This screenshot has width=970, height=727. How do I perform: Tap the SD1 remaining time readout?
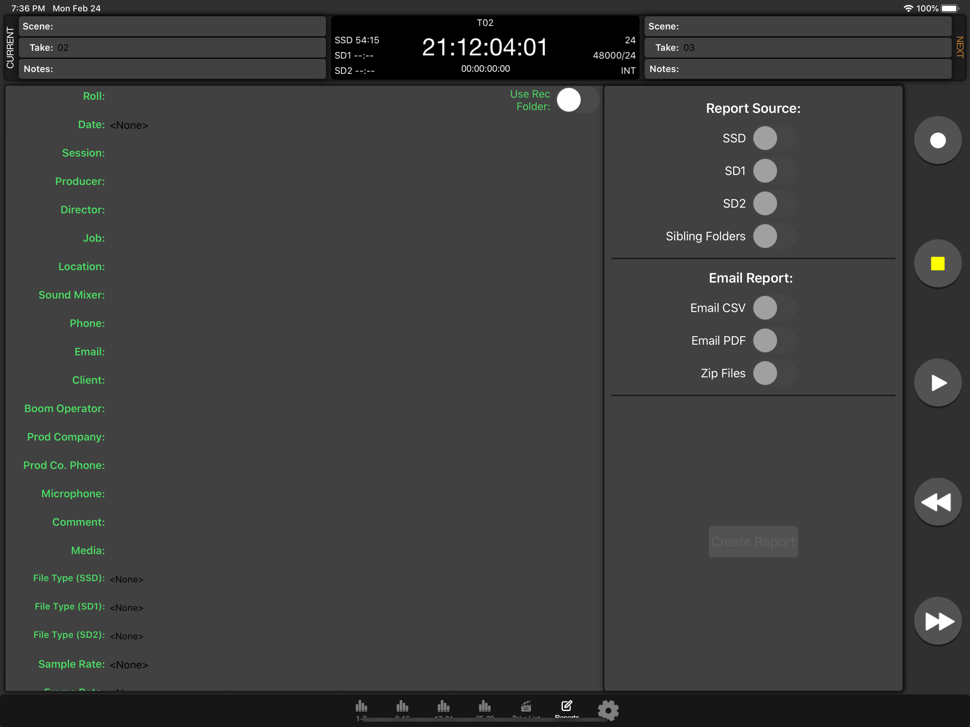pos(354,56)
